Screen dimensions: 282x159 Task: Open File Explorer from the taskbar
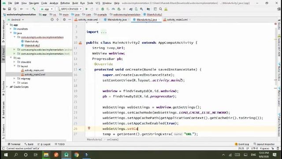(x=46, y=155)
